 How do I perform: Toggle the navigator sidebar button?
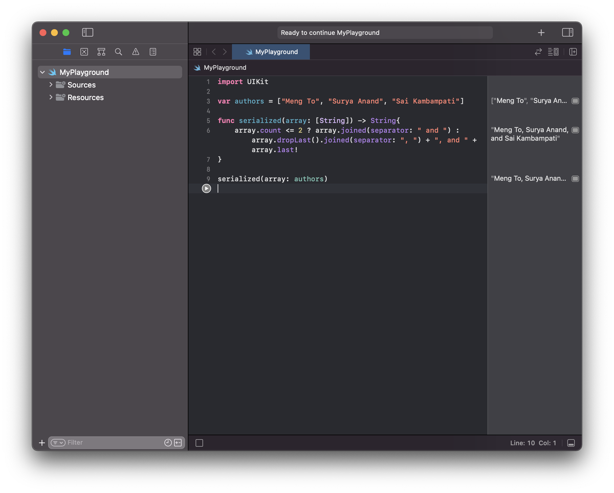pyautogui.click(x=87, y=32)
